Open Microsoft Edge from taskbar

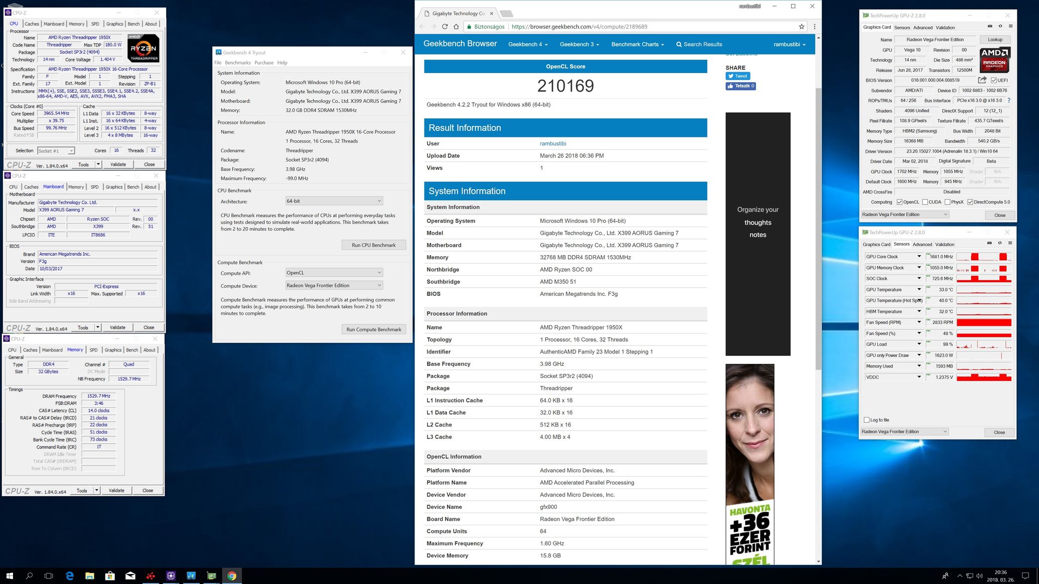(69, 576)
